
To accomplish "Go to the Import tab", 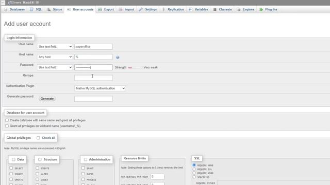I will point(126,9).
